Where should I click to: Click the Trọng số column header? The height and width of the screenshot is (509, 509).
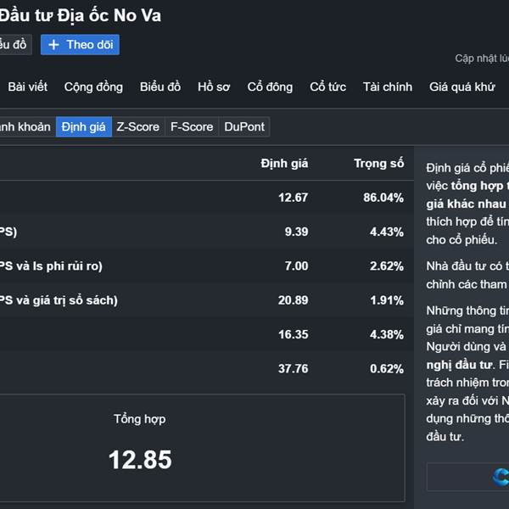379,163
